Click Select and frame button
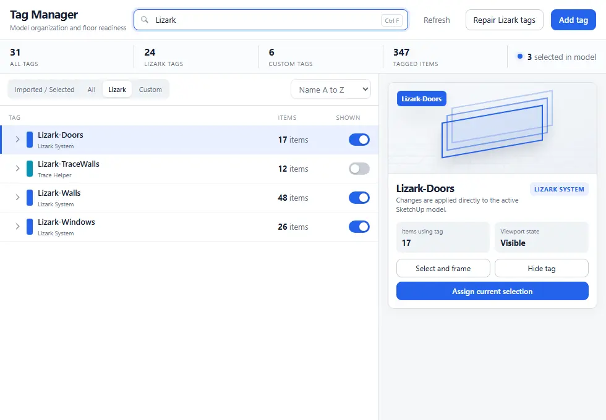Image resolution: width=606 pixels, height=420 pixels. tap(443, 268)
